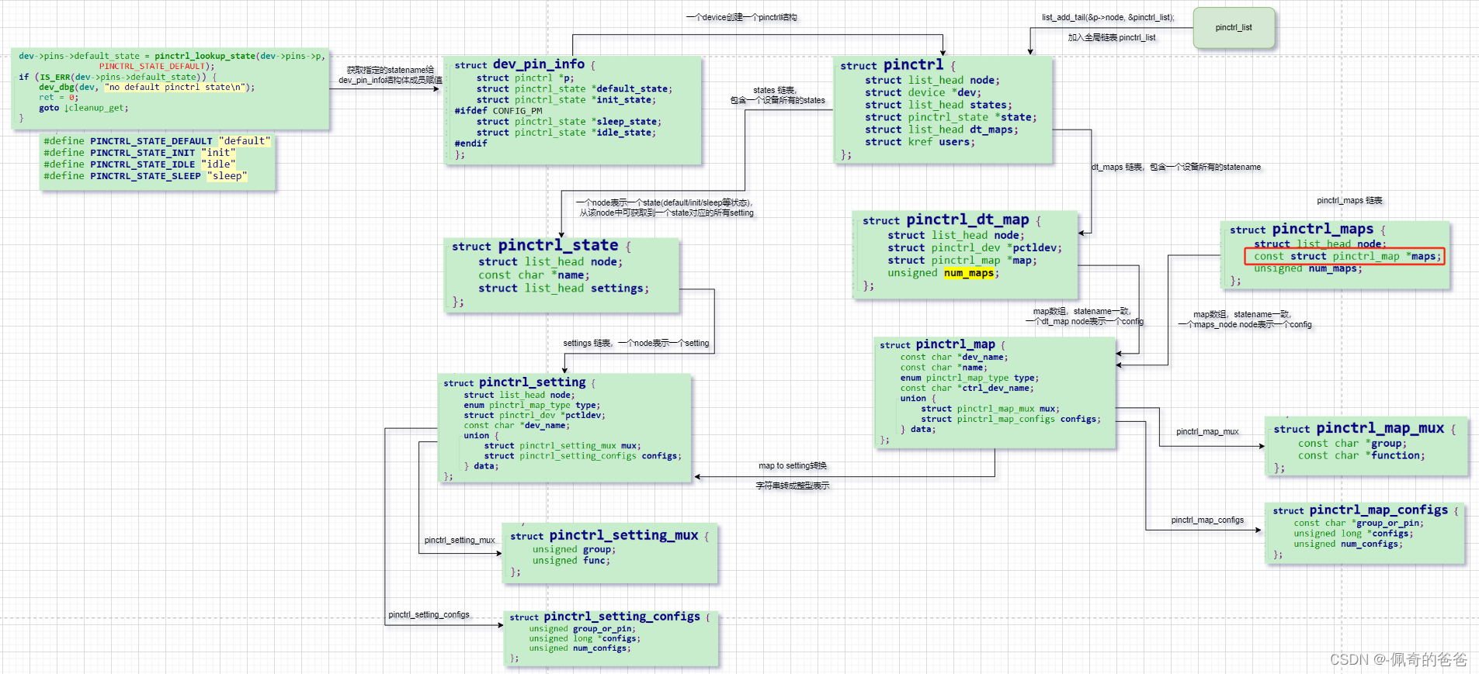Select the pinctrl_lookup_state call line

[172, 56]
